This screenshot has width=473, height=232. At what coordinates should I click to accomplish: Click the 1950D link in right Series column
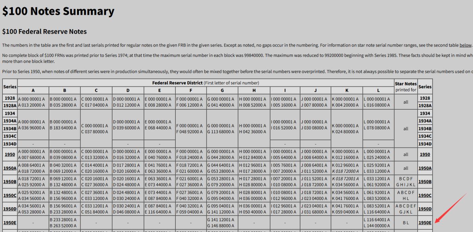(x=425, y=209)
